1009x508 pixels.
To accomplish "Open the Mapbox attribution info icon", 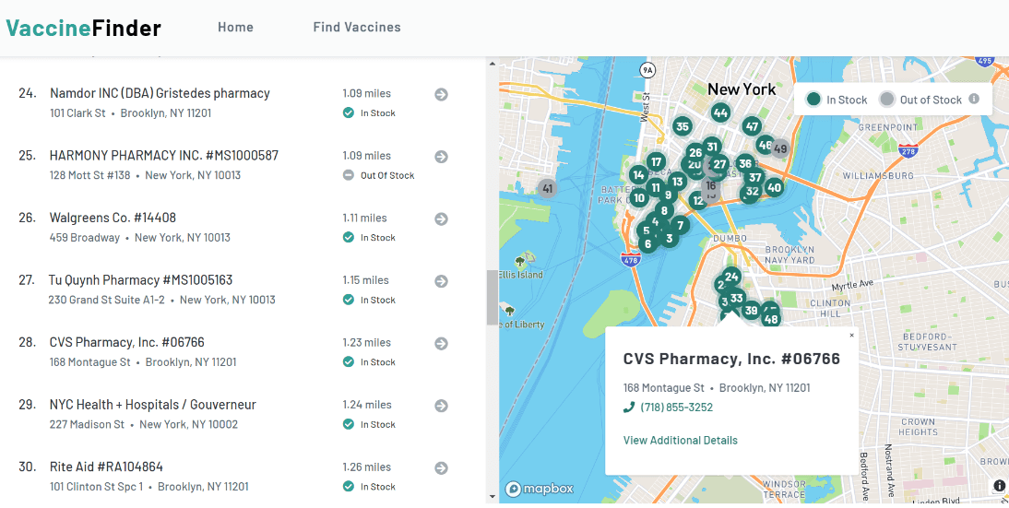I will 999,486.
